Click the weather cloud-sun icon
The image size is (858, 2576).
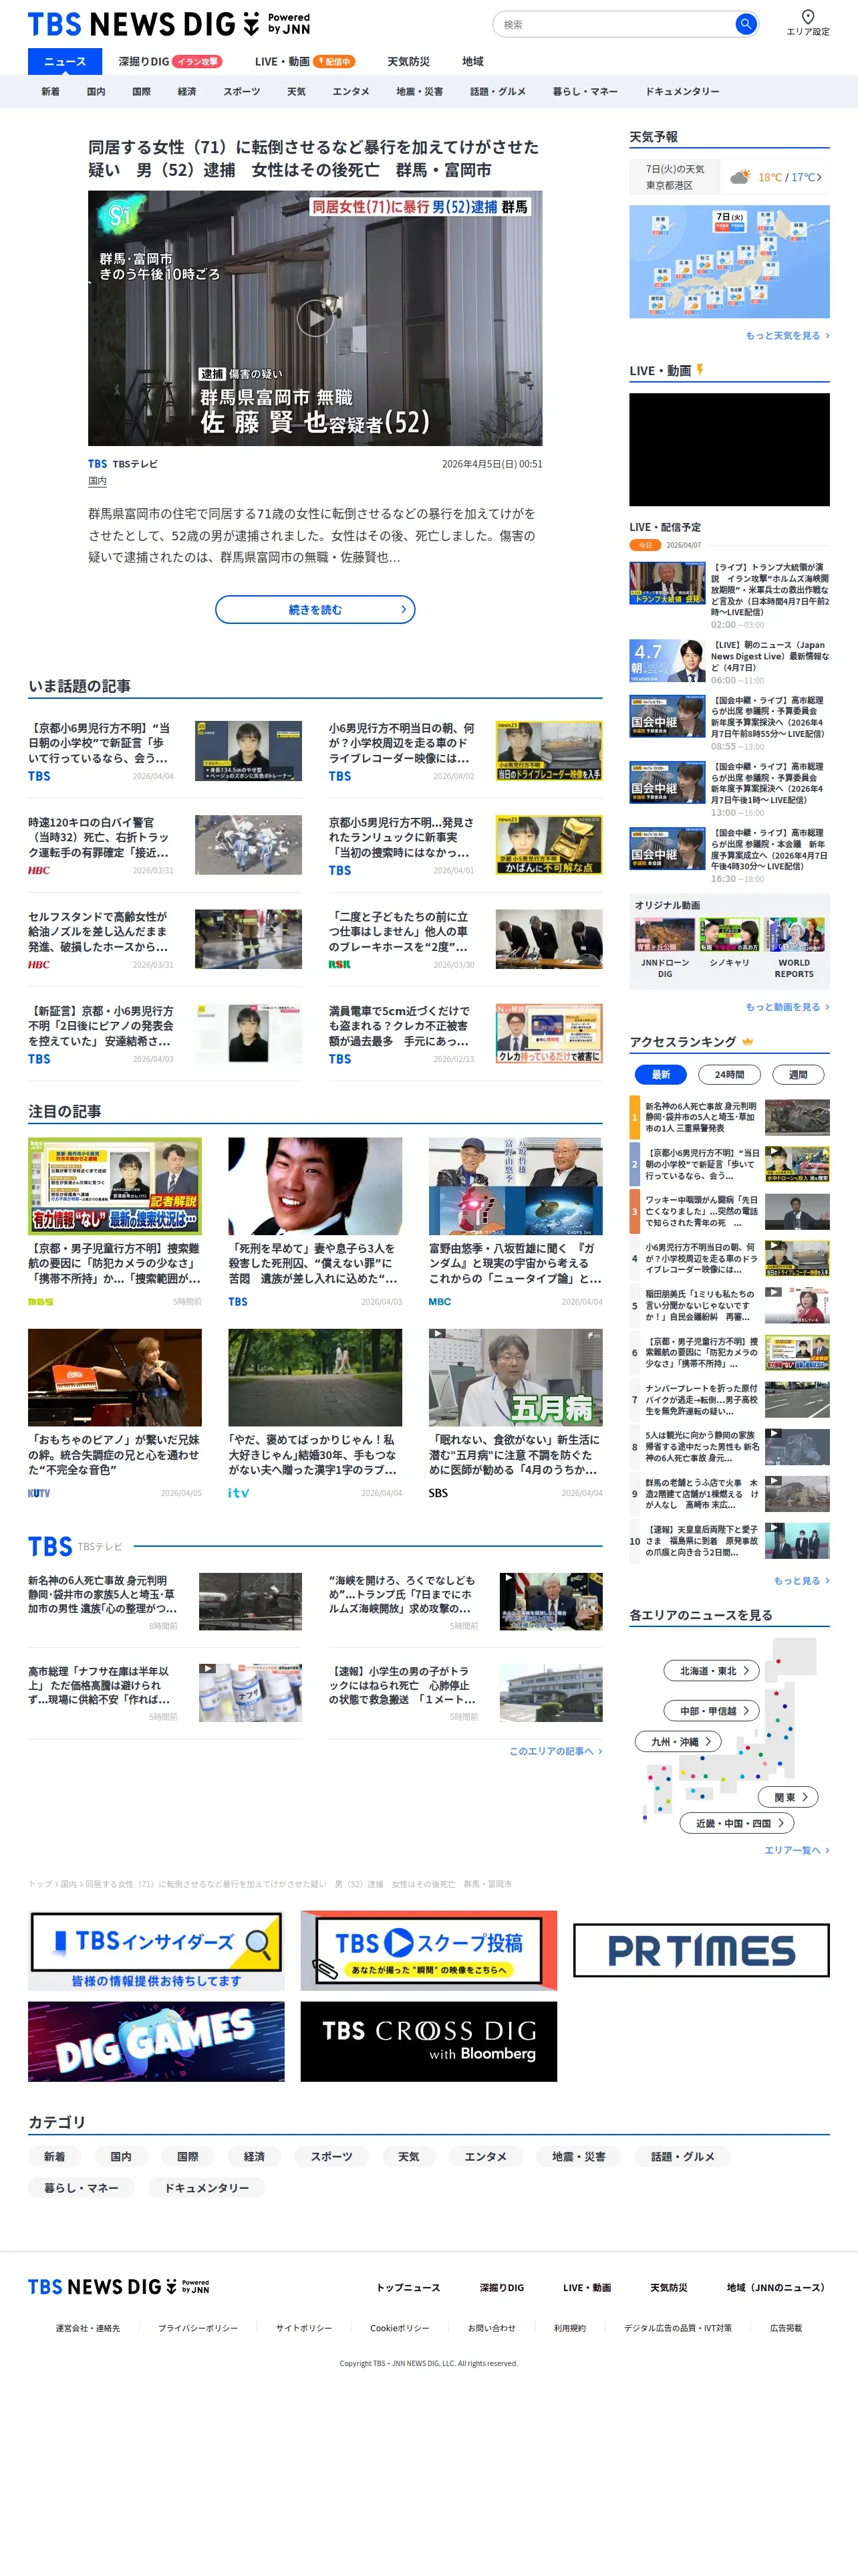click(739, 177)
